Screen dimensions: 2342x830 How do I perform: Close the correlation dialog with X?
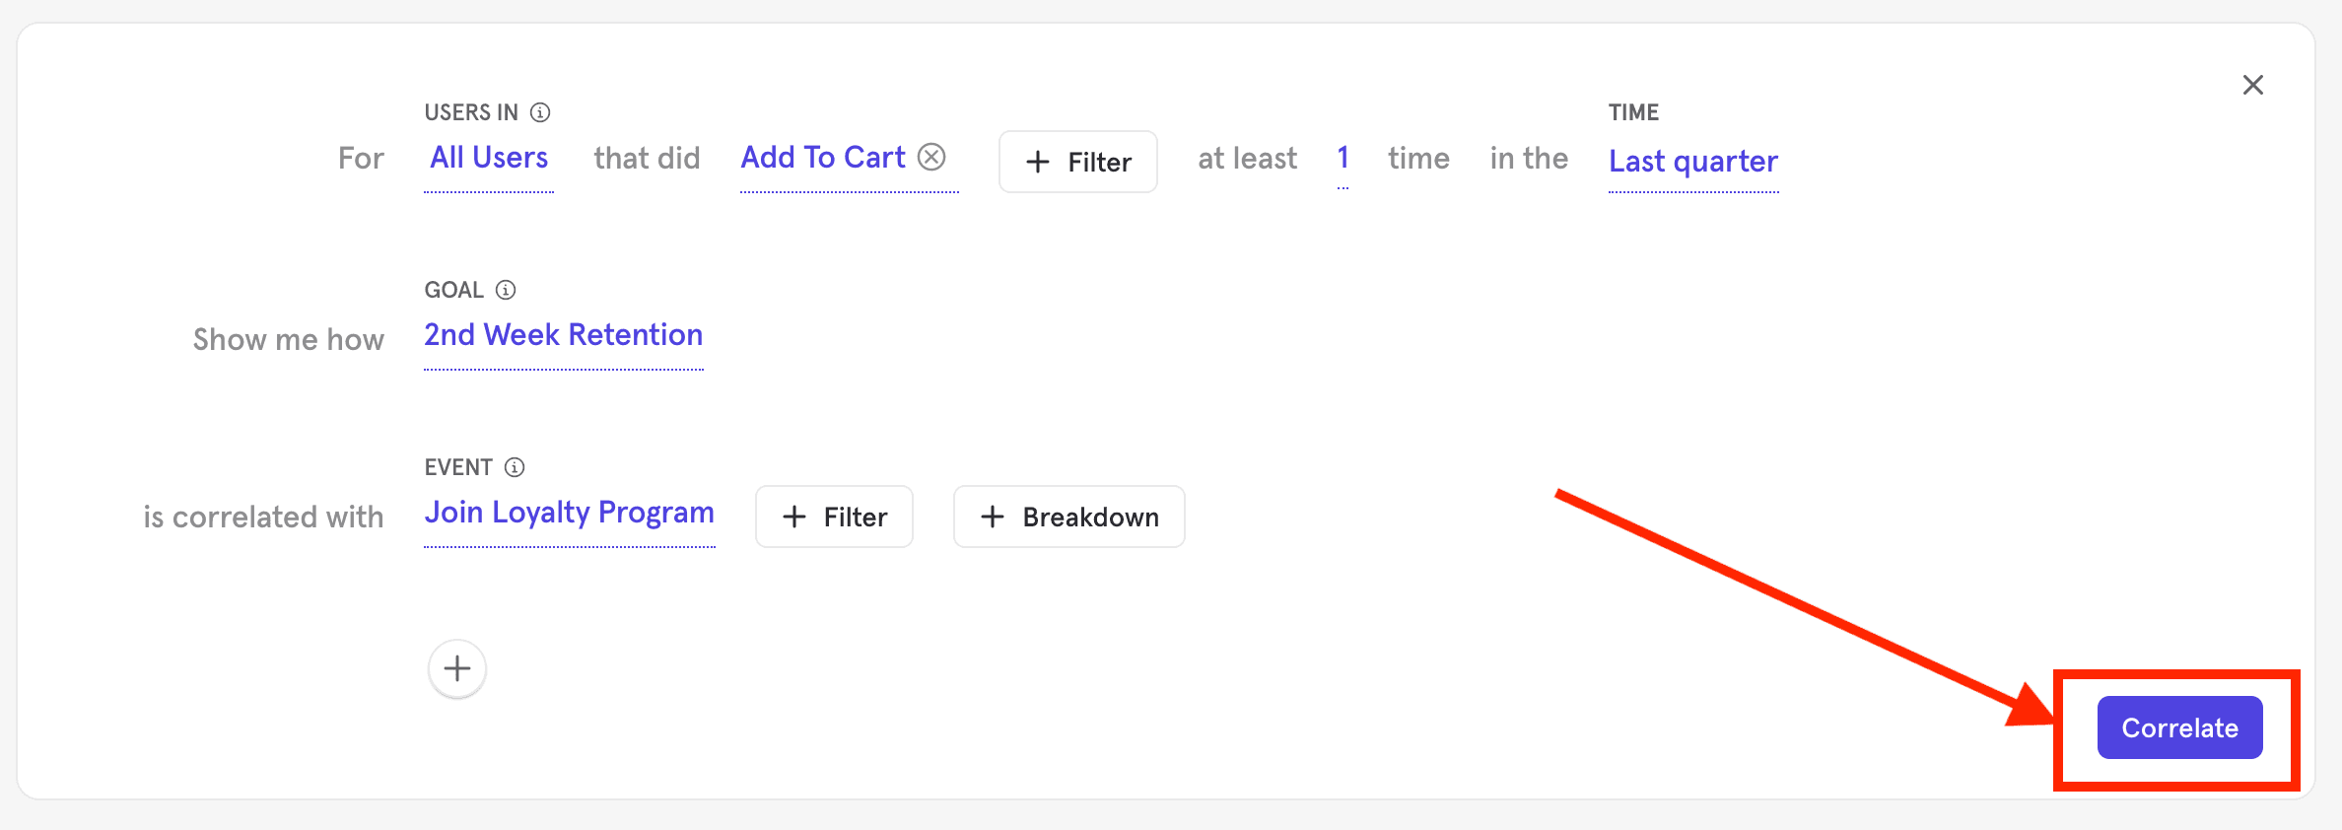point(2252,85)
